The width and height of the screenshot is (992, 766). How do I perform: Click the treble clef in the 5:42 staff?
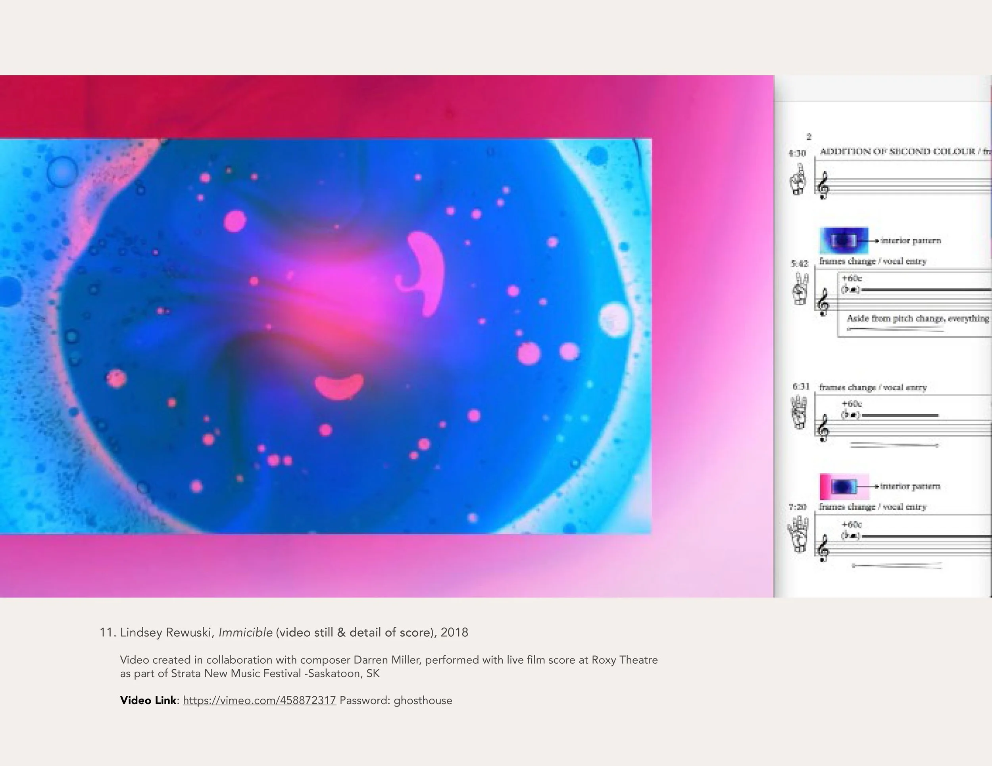tap(823, 303)
